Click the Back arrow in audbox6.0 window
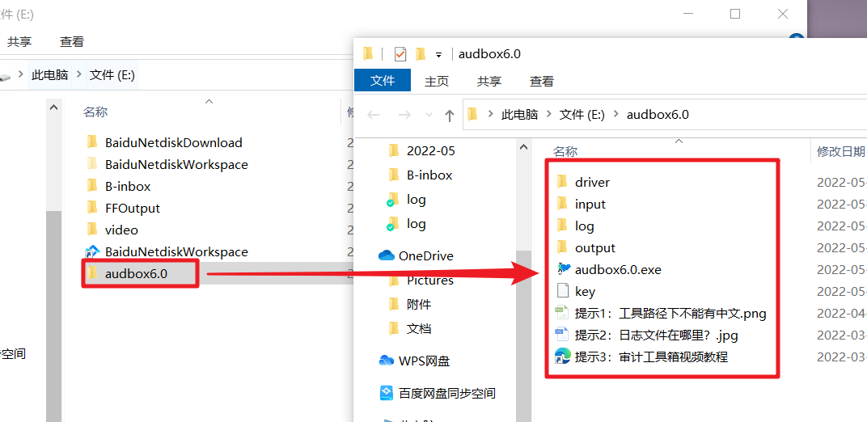867x422 pixels. pyautogui.click(x=374, y=115)
